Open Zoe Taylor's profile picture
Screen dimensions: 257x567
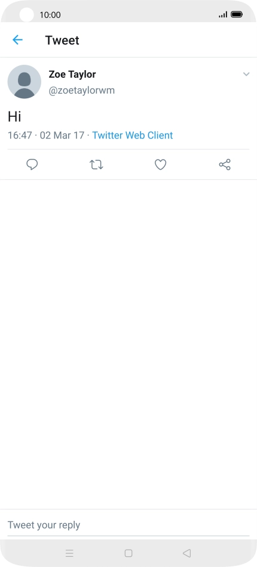click(x=24, y=82)
